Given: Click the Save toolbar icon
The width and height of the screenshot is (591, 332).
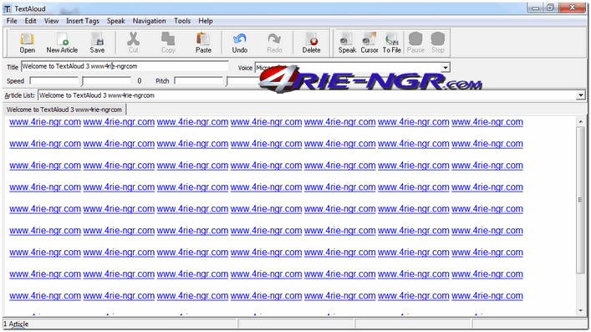Looking at the screenshot, I should [x=97, y=43].
